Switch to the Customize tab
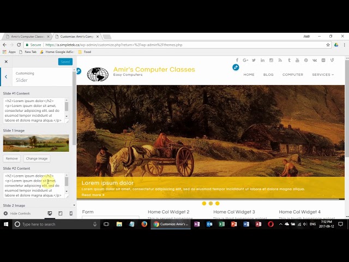The height and width of the screenshot is (262, 349). [x=77, y=37]
